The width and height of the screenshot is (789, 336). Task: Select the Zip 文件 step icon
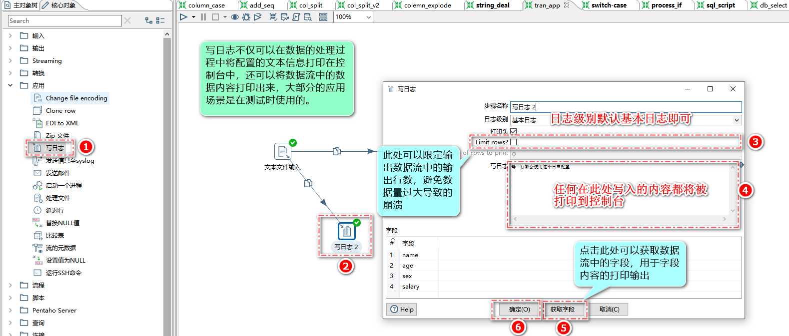click(37, 135)
